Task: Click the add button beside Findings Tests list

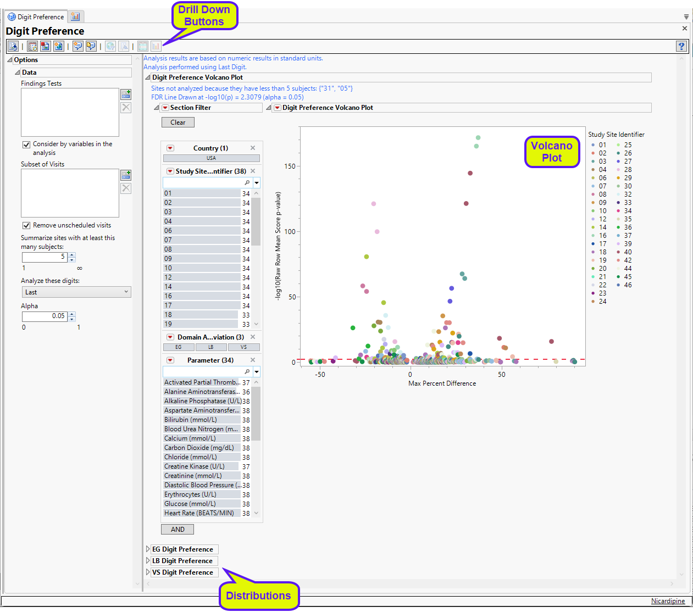Action: (126, 94)
